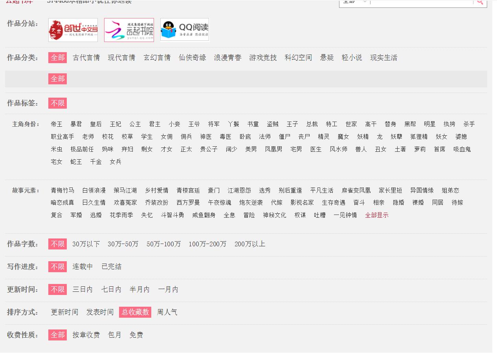The image size is (497, 353).
Task: Filter by protagonist 狐狸精
Action: [x=419, y=136]
